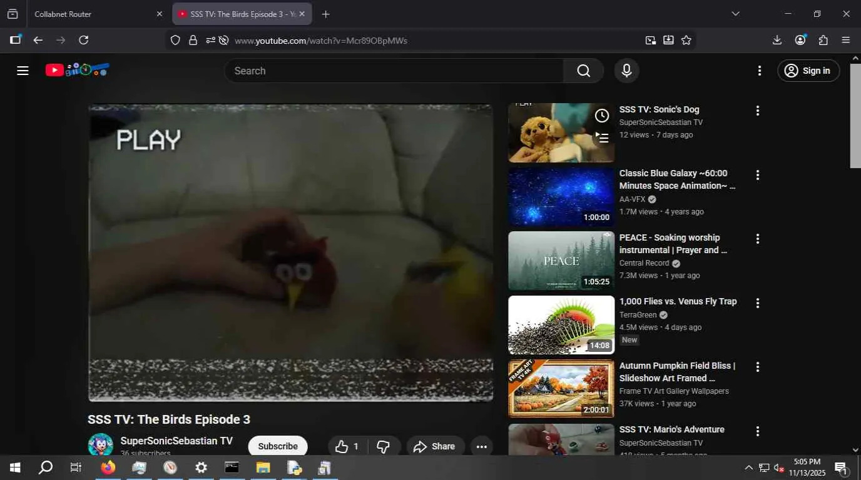Click the video player to toggle playback

[290, 252]
